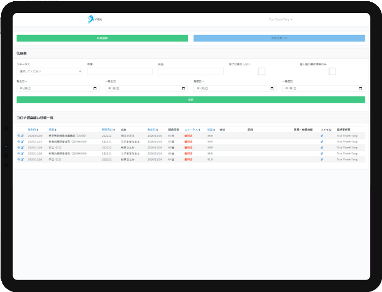Click the 氏名 text input field
Viewport: 382px width, 292px height.
pos(190,71)
